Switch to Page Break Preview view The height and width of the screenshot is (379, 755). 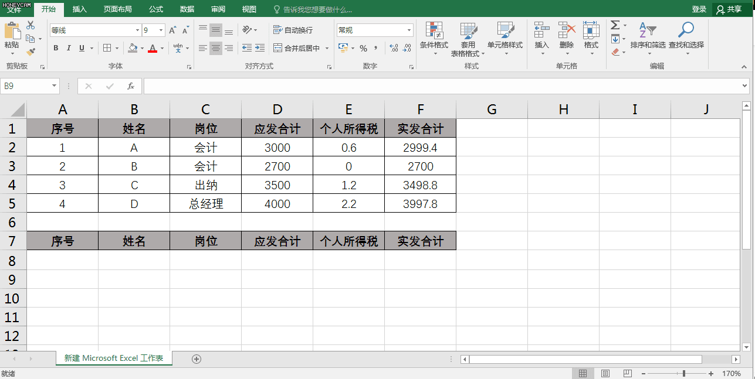point(628,373)
